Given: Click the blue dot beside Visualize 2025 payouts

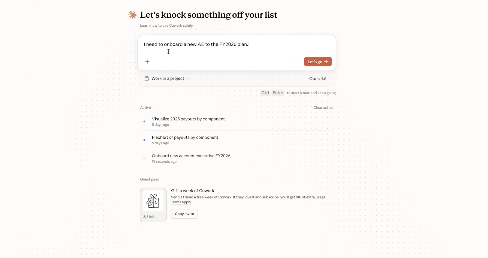Looking at the screenshot, I should point(144,122).
